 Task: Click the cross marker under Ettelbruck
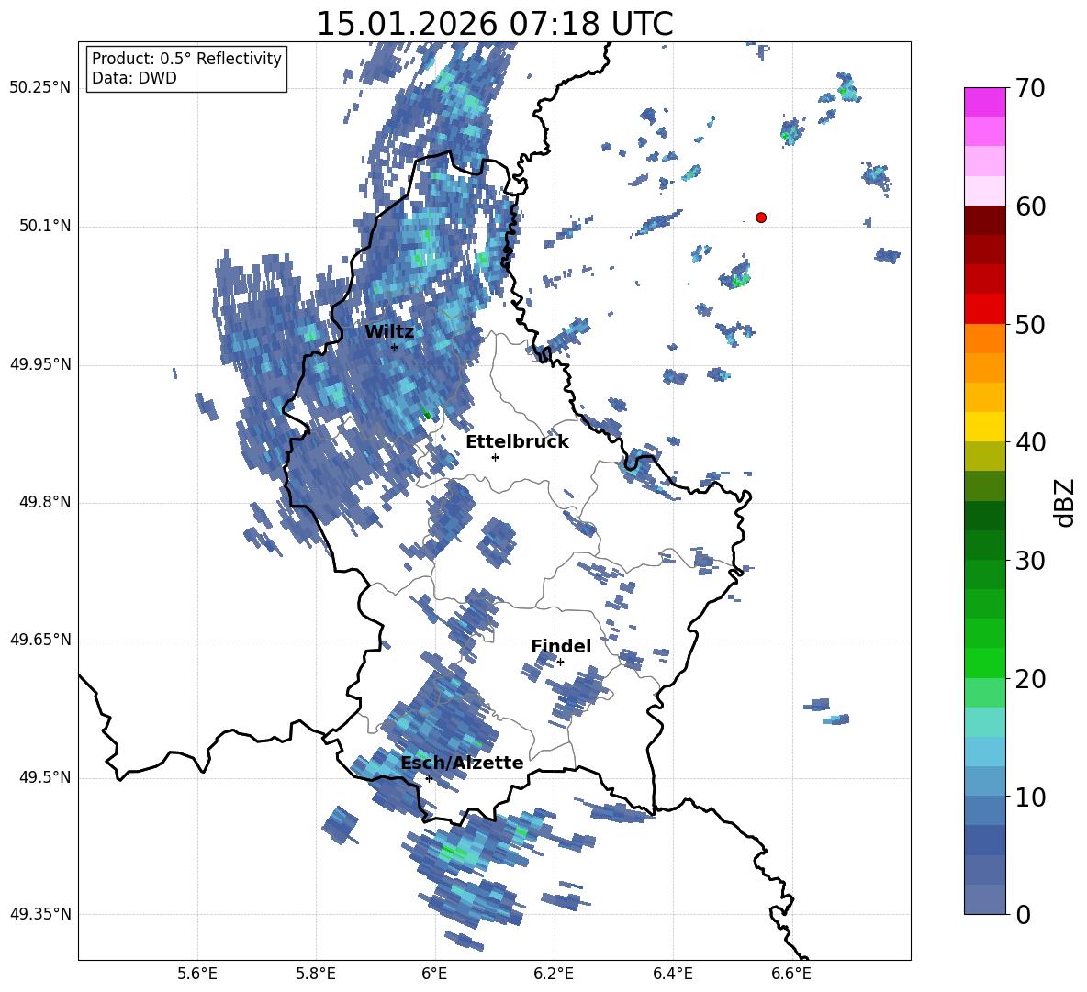(495, 457)
